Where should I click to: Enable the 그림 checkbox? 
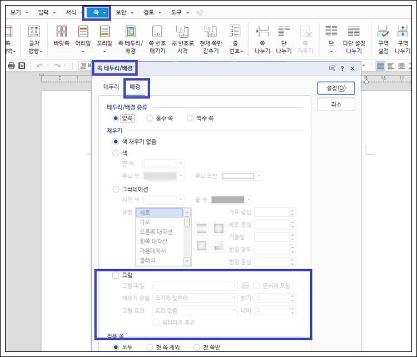coord(116,275)
